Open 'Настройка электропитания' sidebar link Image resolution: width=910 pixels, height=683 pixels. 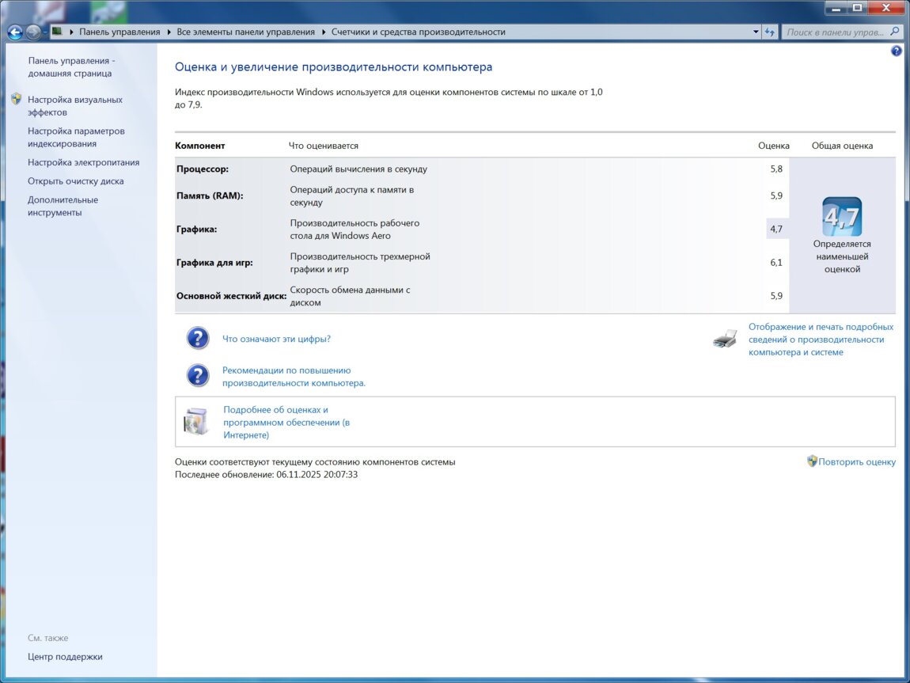pos(83,162)
